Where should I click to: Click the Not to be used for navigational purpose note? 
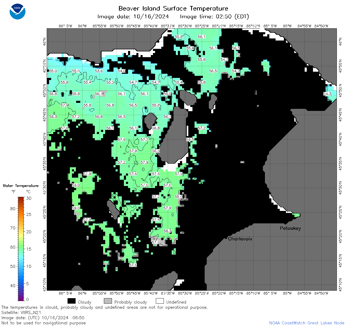[43, 323]
